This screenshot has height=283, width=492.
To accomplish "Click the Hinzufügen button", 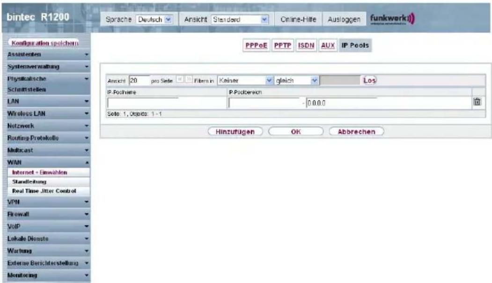I will [x=235, y=132].
